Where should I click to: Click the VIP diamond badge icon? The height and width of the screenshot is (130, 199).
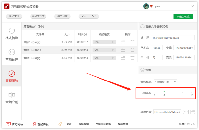click(151, 6)
